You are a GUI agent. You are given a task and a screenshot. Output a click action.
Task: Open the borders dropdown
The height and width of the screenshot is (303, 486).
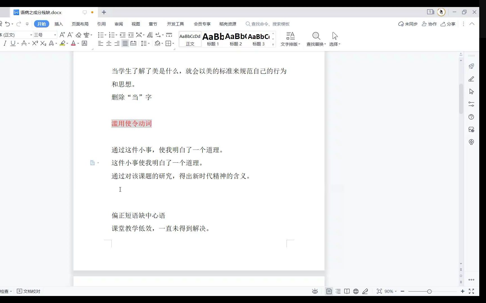(173, 43)
